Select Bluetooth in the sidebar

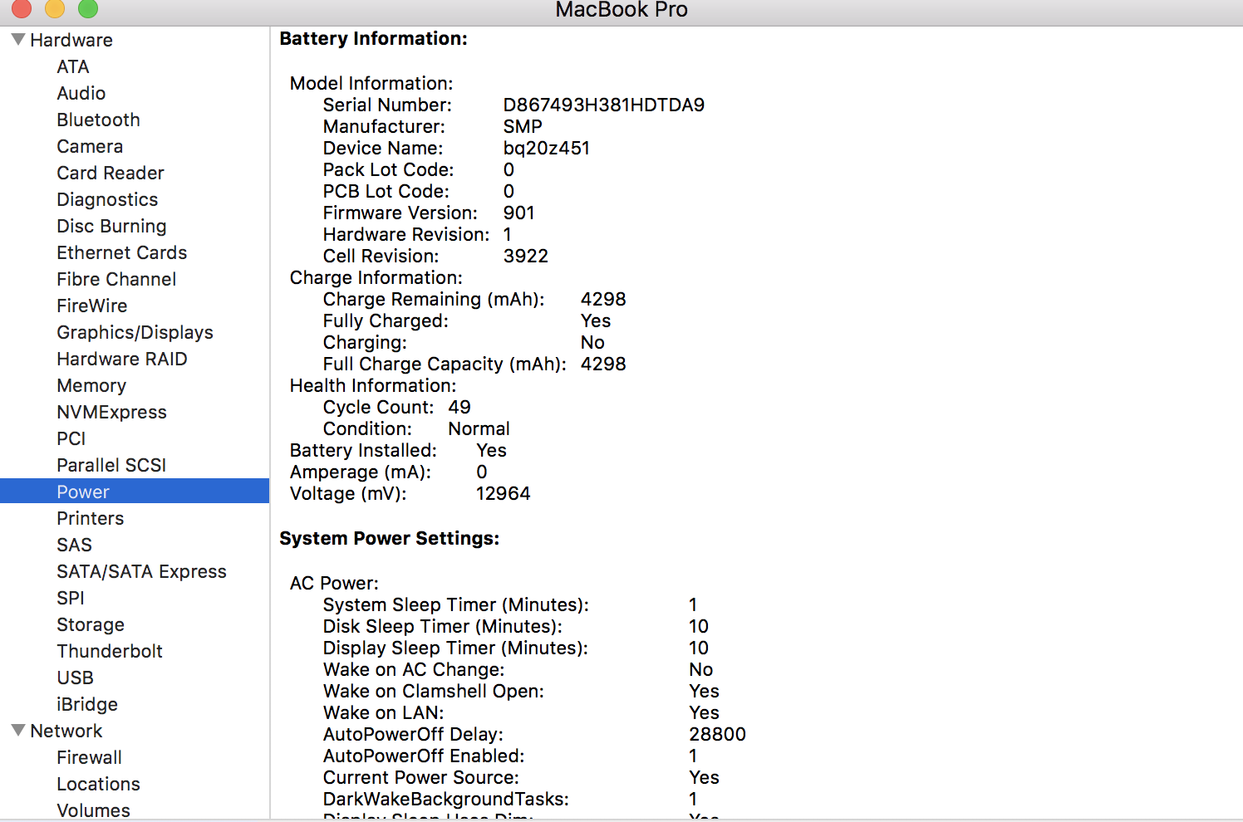click(x=98, y=120)
